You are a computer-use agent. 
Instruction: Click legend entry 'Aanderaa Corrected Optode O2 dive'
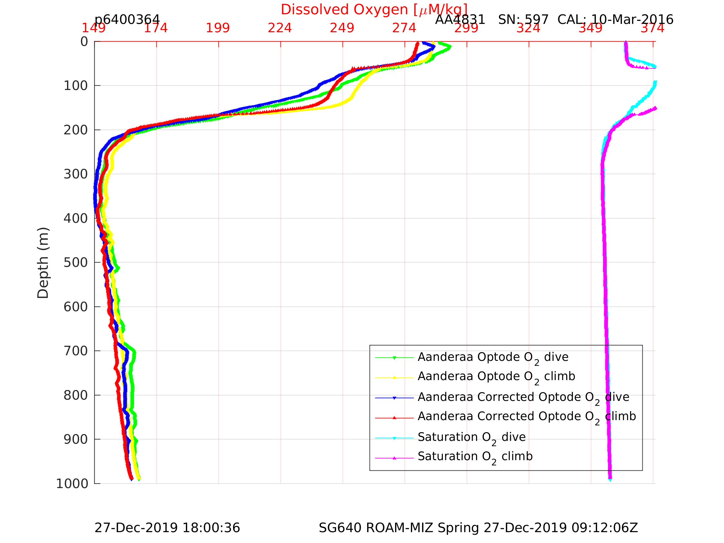[x=524, y=398]
